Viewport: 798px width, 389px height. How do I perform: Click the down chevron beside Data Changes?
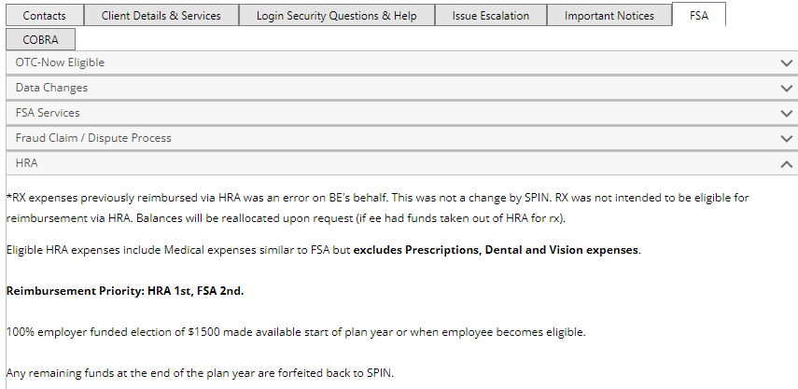[x=786, y=88]
